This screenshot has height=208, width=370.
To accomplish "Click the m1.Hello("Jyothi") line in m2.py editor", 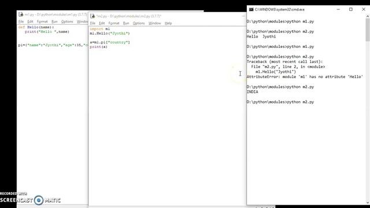I will pyautogui.click(x=110, y=34).
